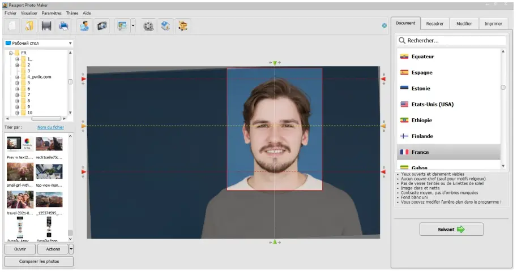Click the red top-left crop line marker
Viewport: 517px width, 272px height.
(x=84, y=79)
